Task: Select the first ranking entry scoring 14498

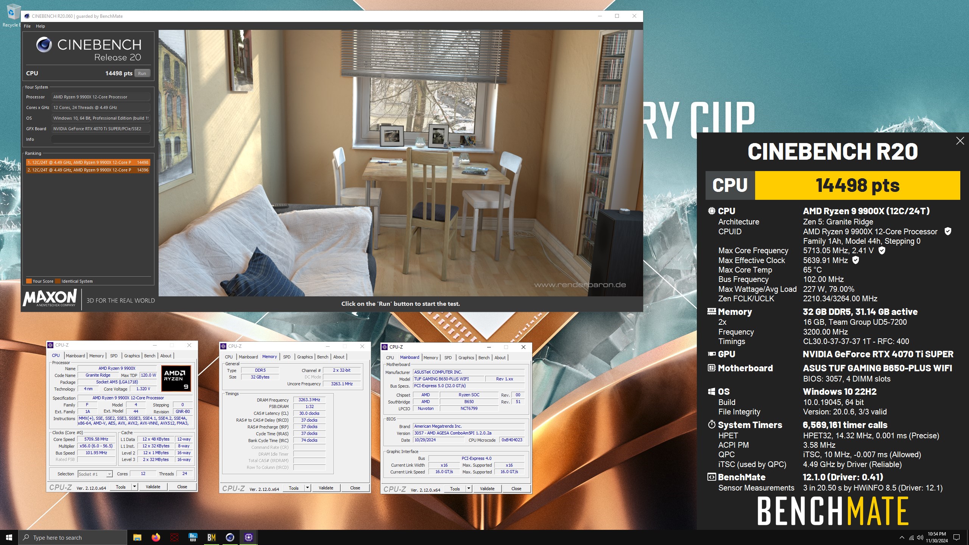Action: (88, 162)
